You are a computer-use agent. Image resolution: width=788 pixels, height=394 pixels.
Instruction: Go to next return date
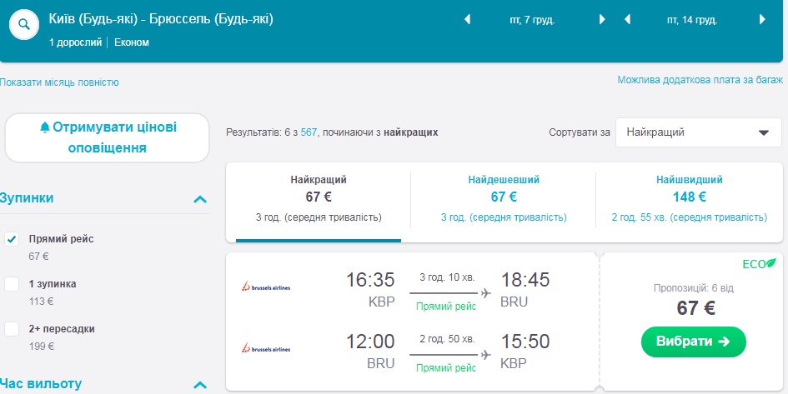pyautogui.click(x=761, y=19)
